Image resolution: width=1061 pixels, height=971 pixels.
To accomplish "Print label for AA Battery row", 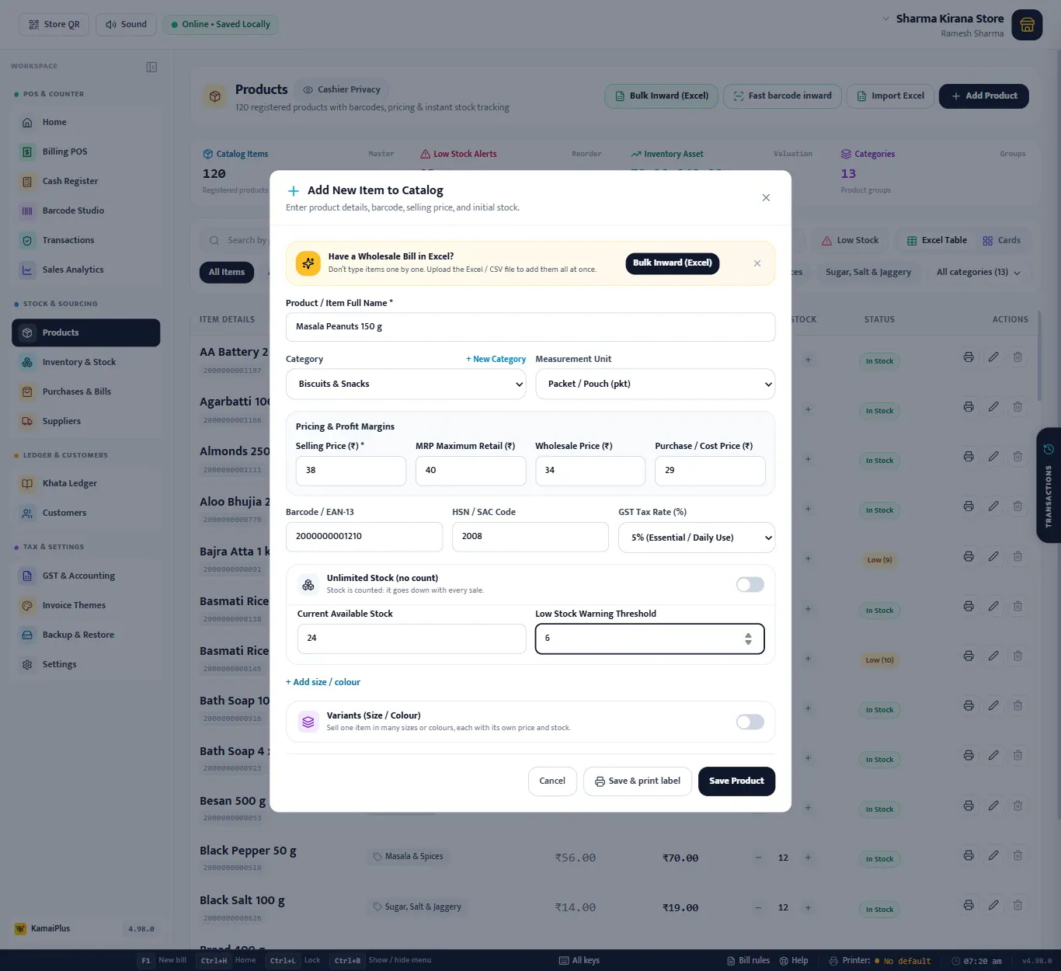I will 969,357.
